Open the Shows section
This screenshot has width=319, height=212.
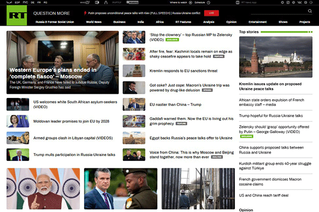(283, 22)
